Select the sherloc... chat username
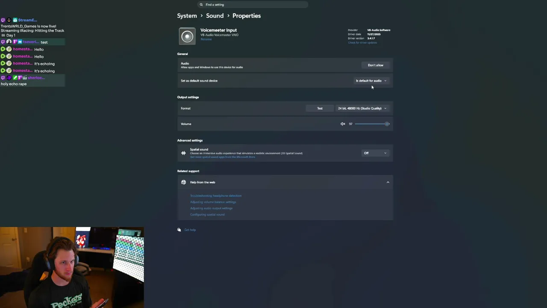Image resolution: width=547 pixels, height=308 pixels. coord(36,78)
